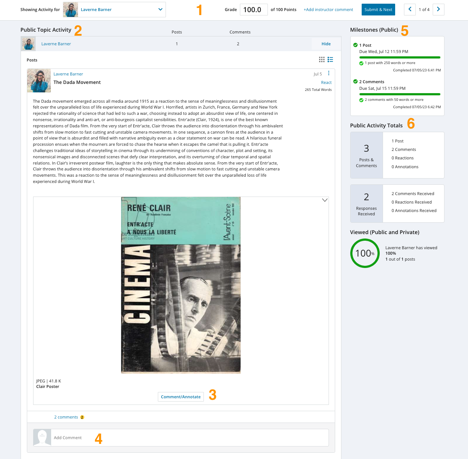This screenshot has height=459, width=468.
Task: Switch posts to grid view
Action: tap(322, 60)
